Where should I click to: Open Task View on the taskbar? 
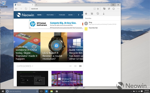pos(41,91)
